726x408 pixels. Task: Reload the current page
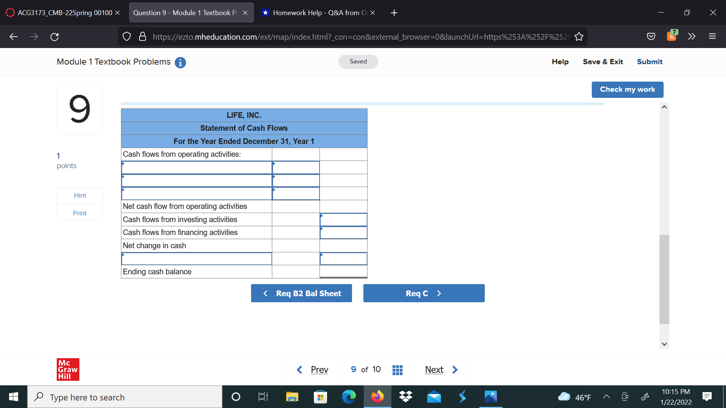pos(54,36)
